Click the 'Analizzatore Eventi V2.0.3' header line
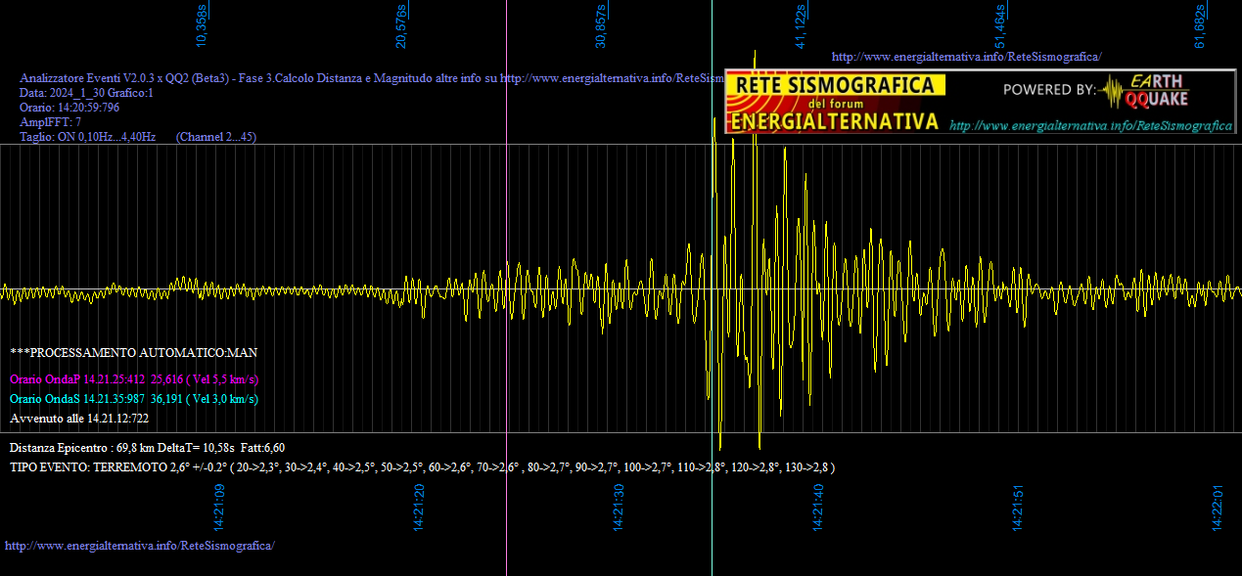 (x=372, y=78)
